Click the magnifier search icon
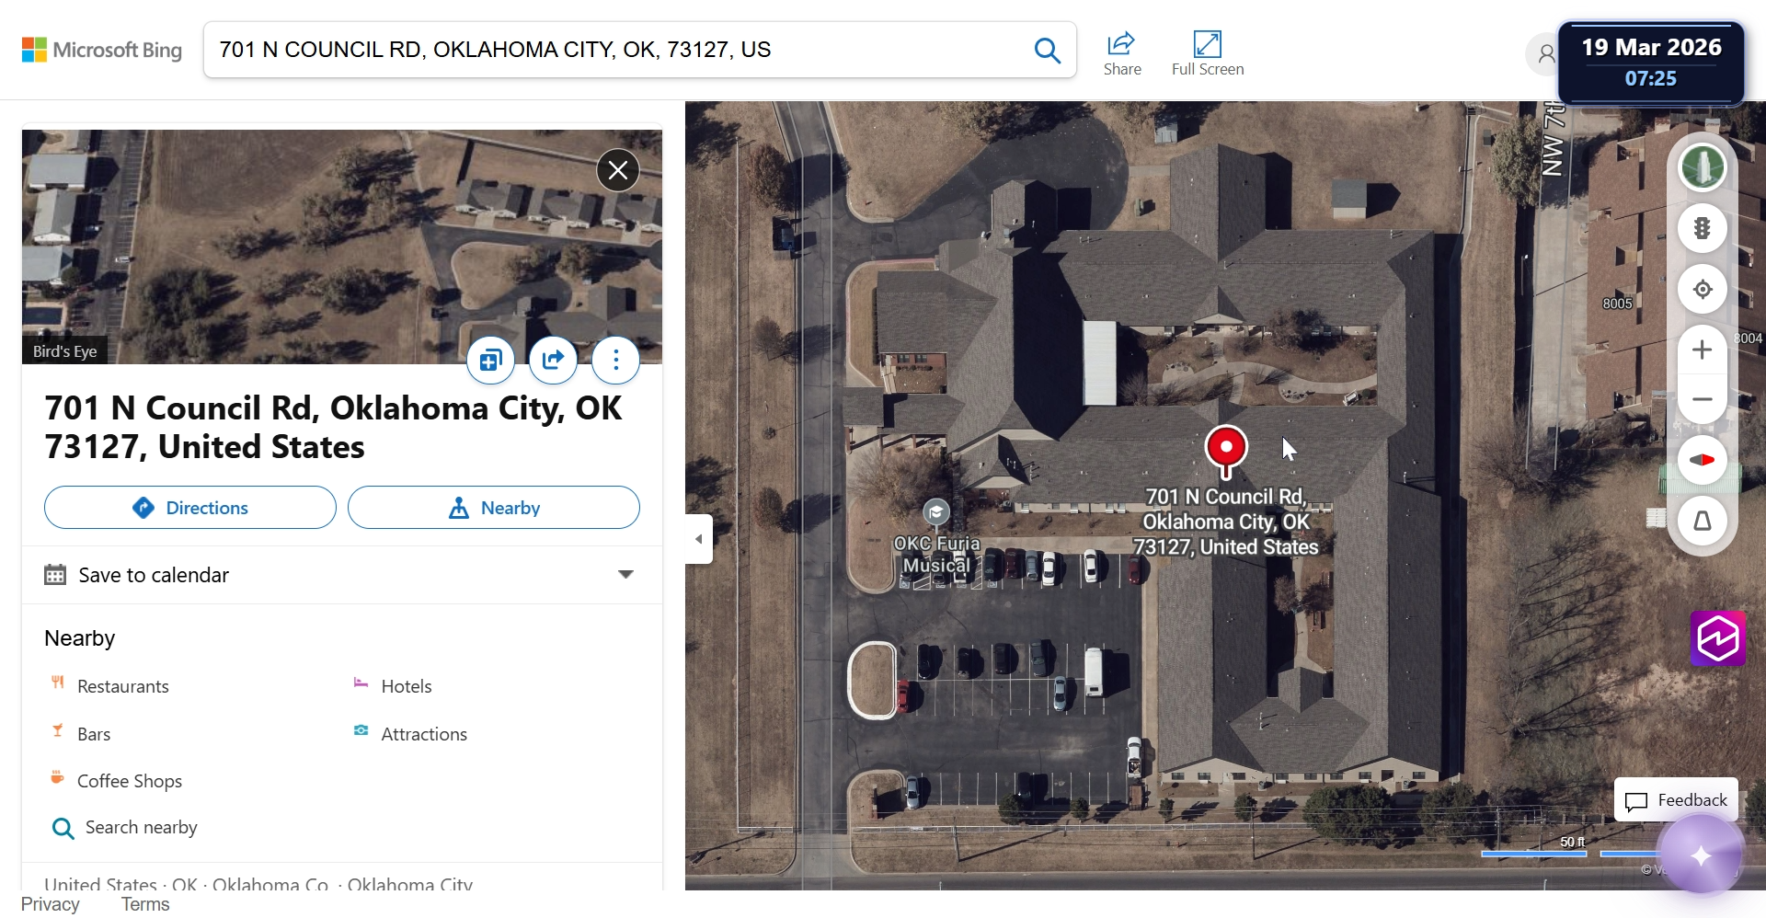 1048,50
